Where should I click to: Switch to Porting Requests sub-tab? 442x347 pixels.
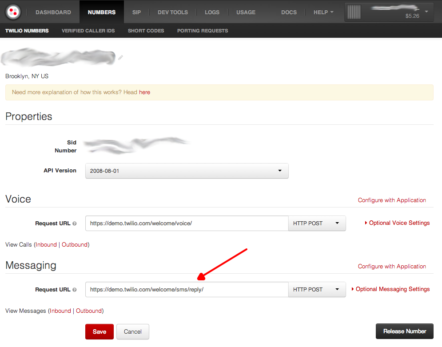203,31
